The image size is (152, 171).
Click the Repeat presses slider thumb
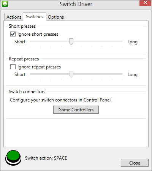[71, 74]
